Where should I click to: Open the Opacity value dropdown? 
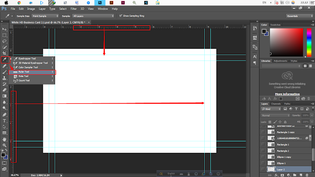pyautogui.click(x=312, y=116)
